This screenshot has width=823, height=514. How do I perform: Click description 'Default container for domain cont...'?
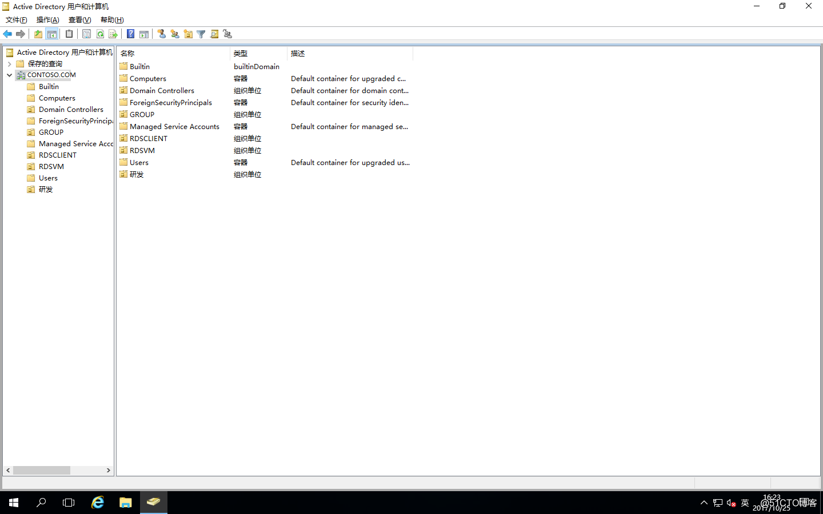(350, 91)
